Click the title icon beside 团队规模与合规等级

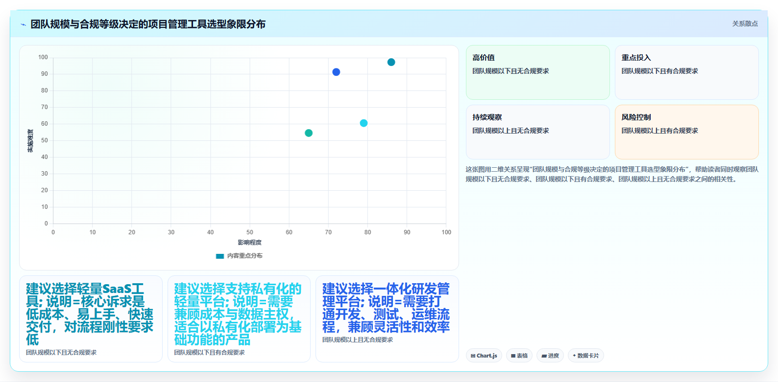[23, 24]
